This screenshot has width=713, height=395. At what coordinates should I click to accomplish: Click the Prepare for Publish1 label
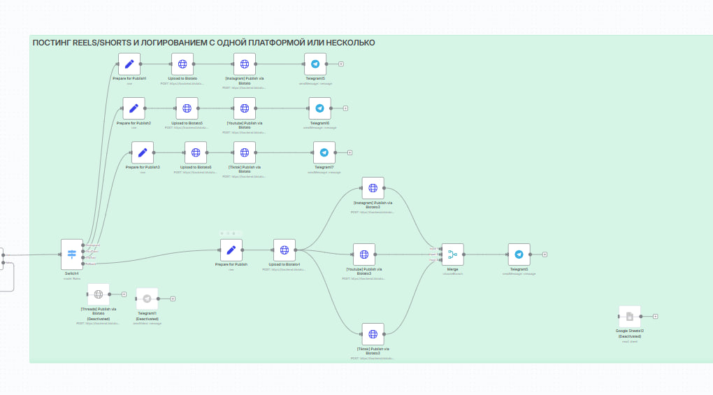point(129,78)
